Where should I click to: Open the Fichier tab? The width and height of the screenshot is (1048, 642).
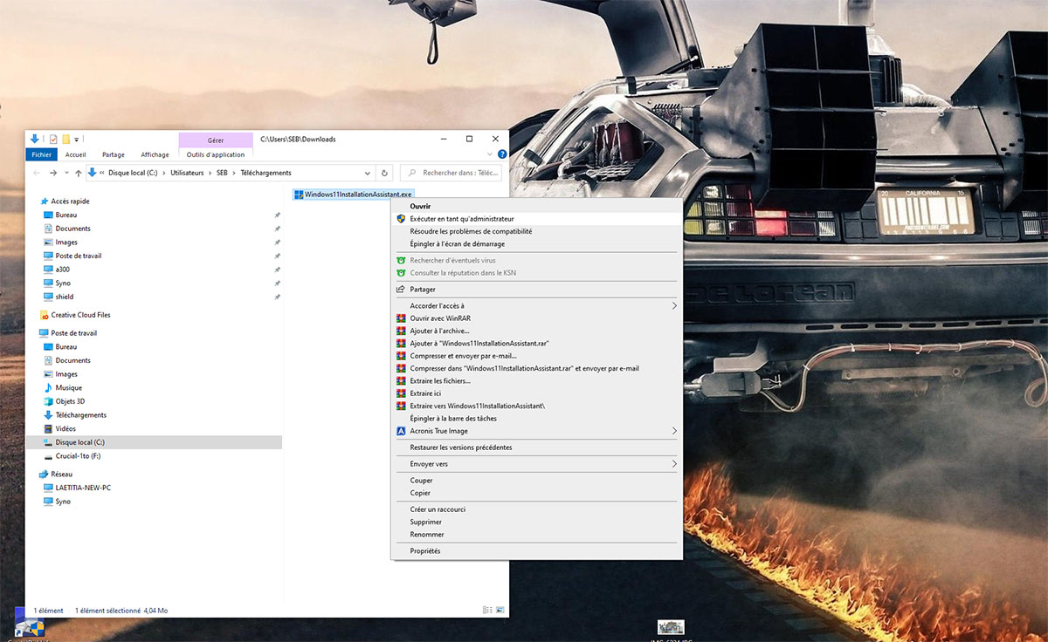(41, 154)
